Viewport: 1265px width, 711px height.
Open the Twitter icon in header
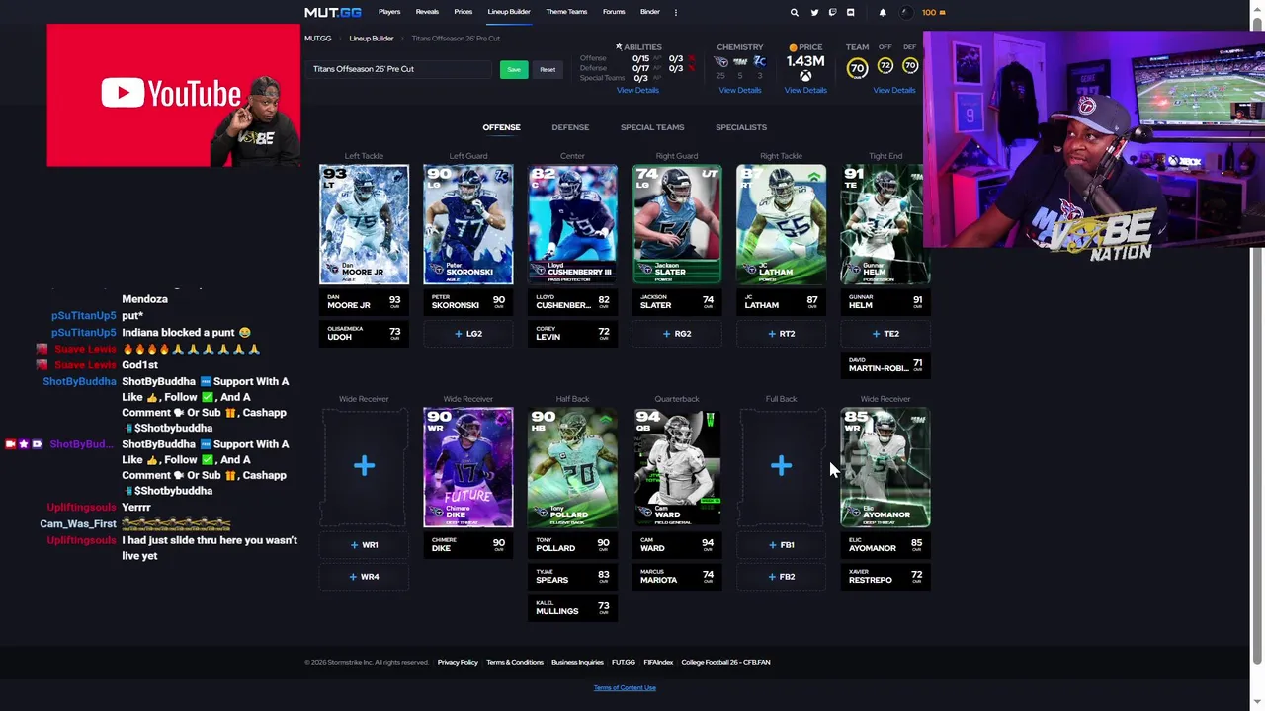814,13
